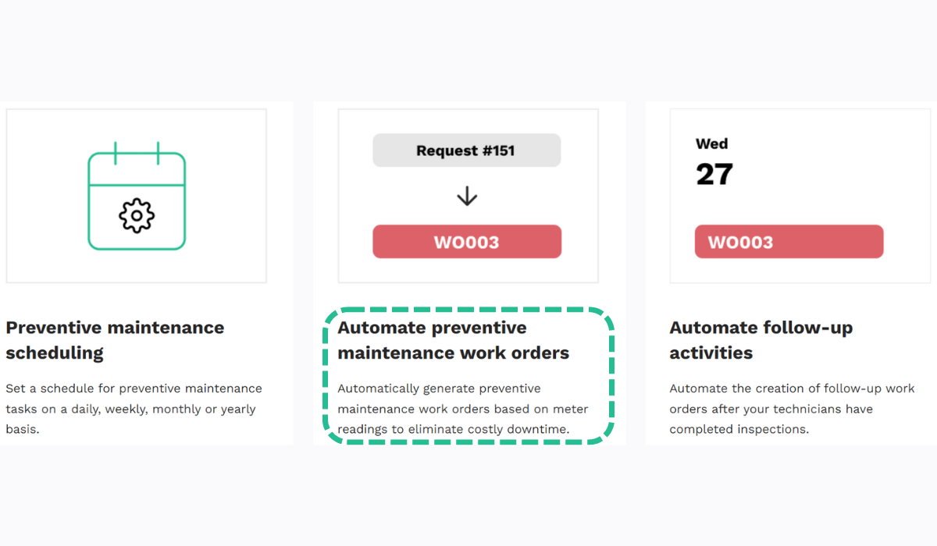Click the down arrow below Request #151

point(467,196)
